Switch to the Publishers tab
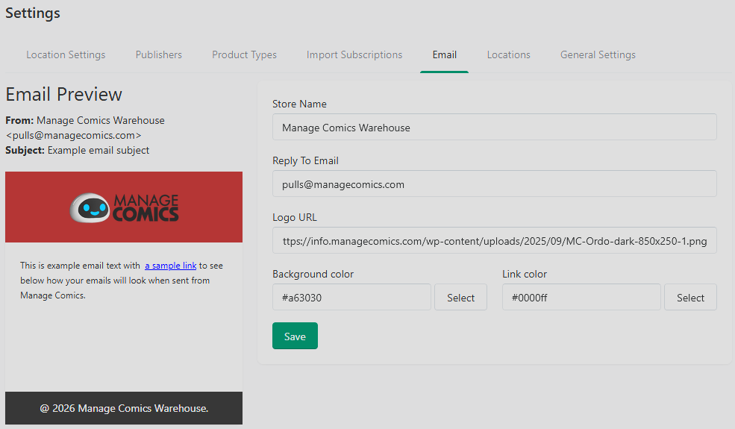The width and height of the screenshot is (735, 429). (x=158, y=55)
